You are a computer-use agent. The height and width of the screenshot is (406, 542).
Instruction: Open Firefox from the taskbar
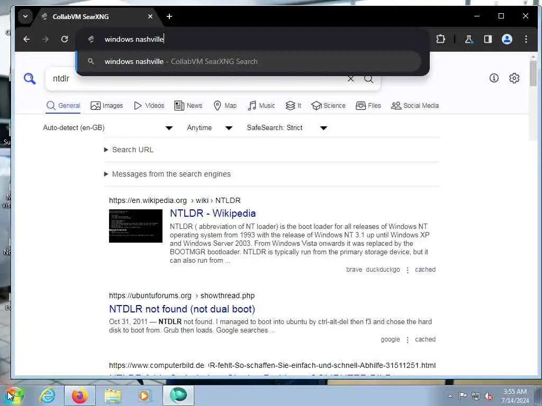coord(79,395)
